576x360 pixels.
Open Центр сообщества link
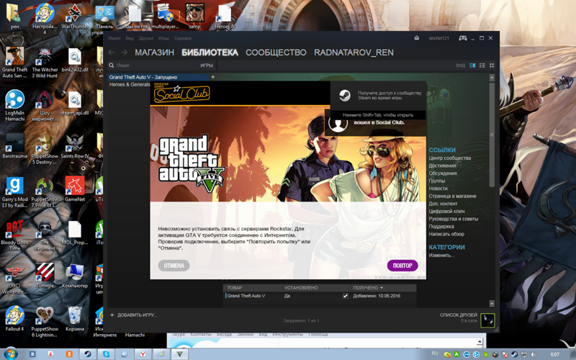pos(449,158)
